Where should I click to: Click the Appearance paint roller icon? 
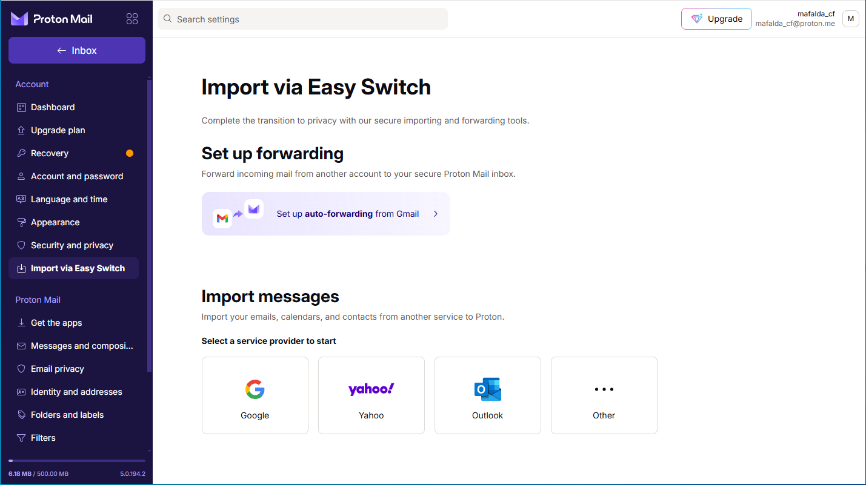[x=21, y=222]
